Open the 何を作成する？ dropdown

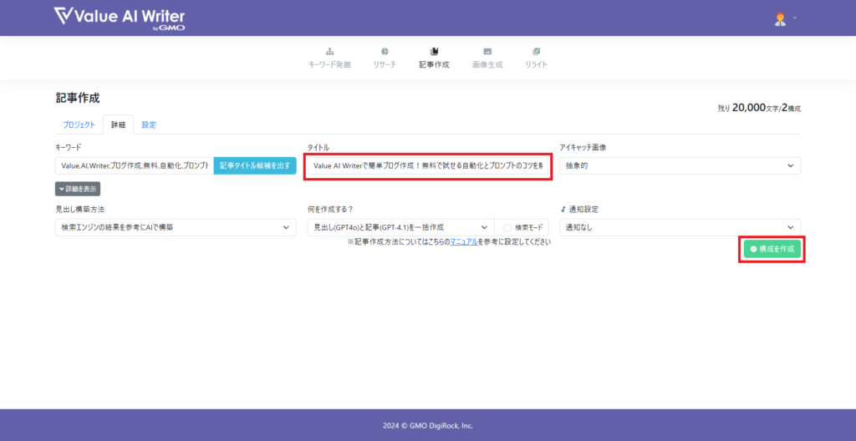coord(400,227)
